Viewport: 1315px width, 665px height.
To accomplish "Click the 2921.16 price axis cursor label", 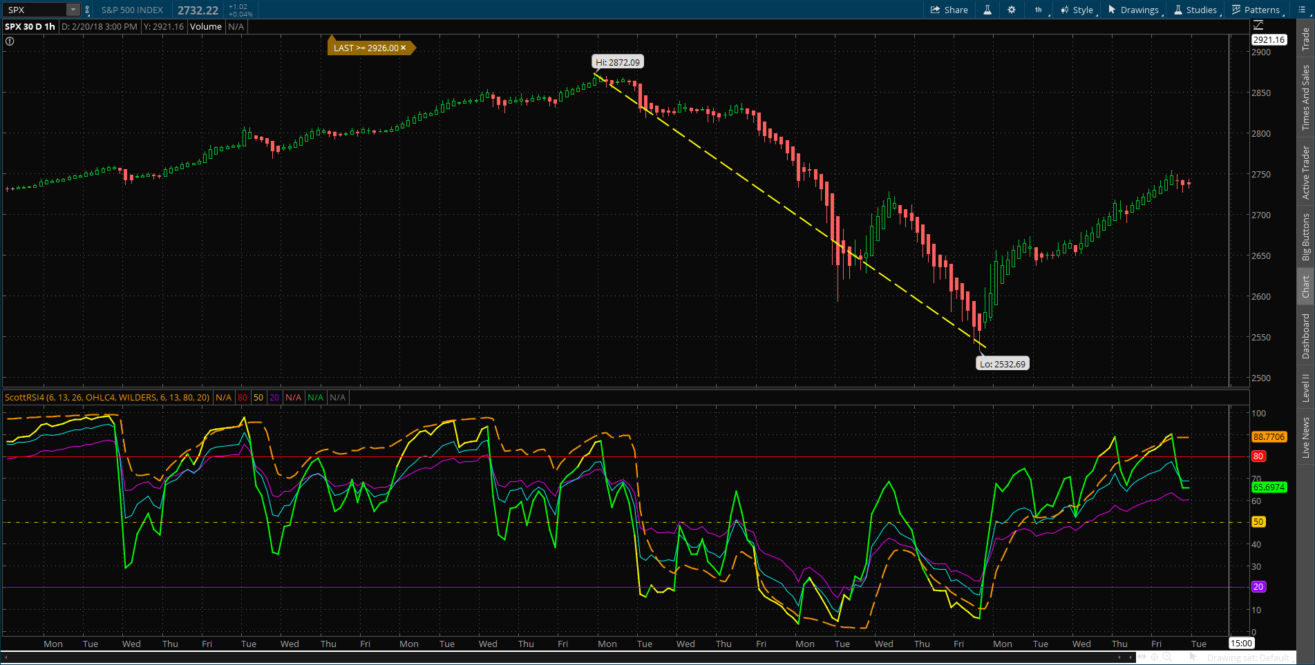I will coord(1269,40).
